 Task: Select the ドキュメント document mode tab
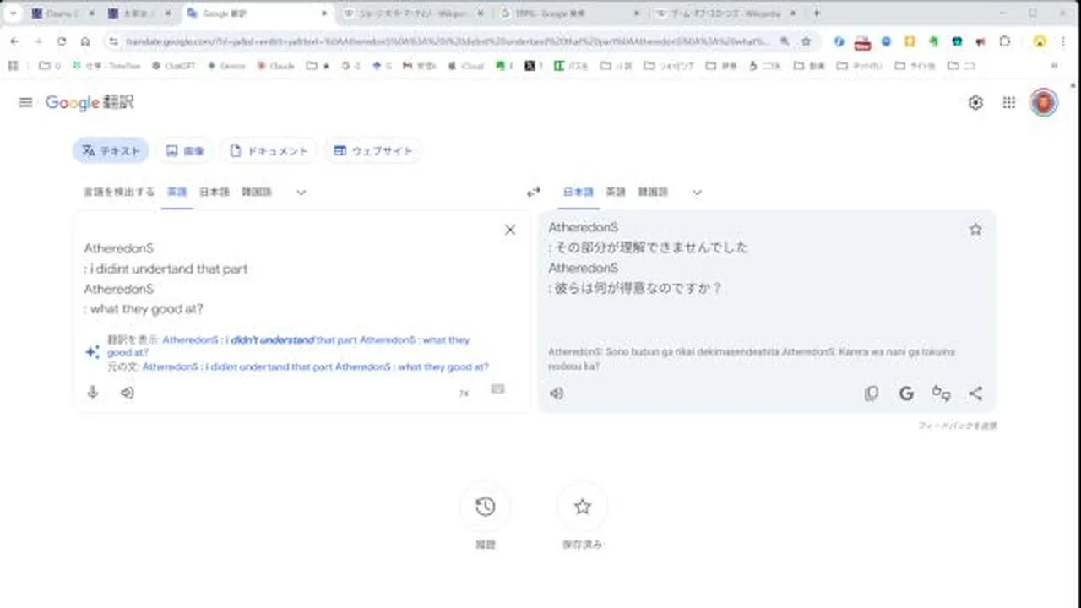click(x=269, y=151)
